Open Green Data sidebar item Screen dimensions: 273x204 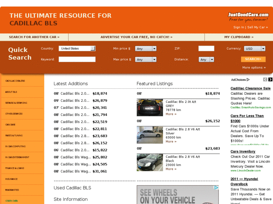11,201
